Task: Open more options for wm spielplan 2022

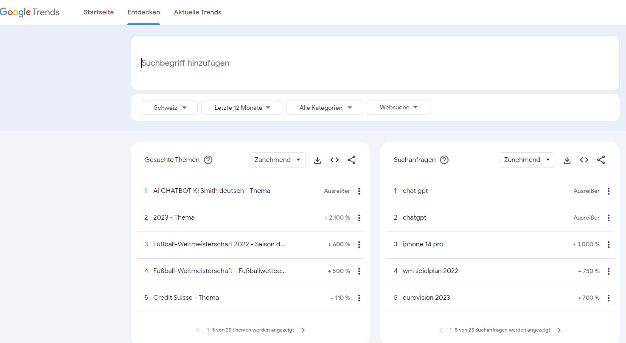Action: click(609, 271)
